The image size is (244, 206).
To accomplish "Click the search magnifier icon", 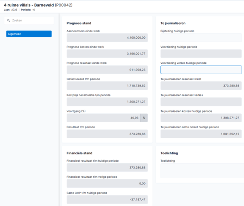I will (8, 21).
